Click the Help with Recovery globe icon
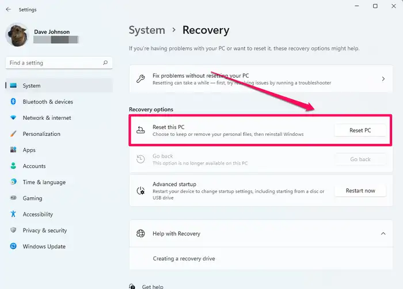Viewport: 403px width, 289px height. pyautogui.click(x=140, y=234)
